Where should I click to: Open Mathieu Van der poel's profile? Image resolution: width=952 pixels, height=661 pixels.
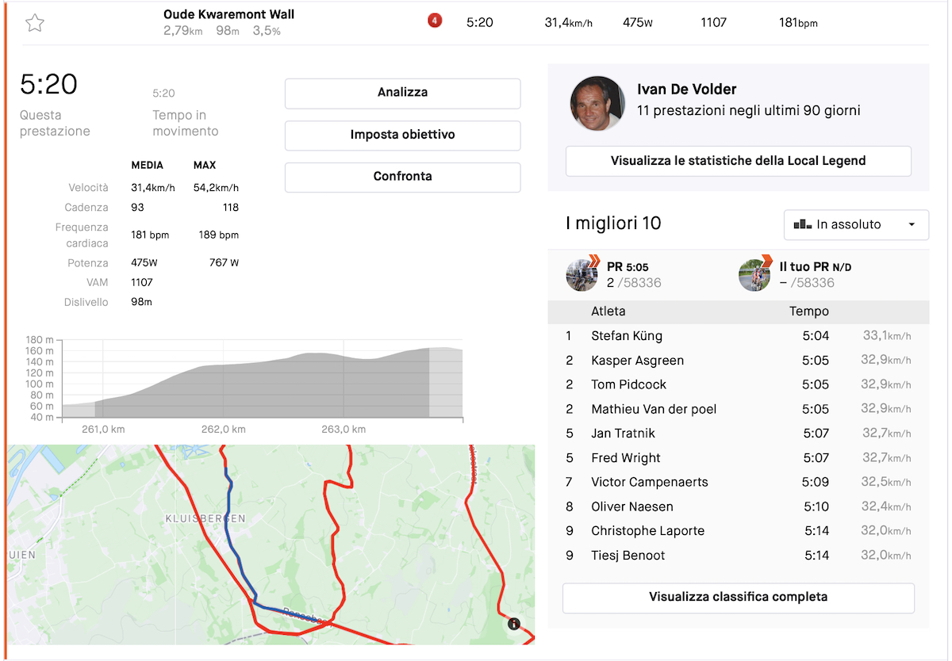654,409
